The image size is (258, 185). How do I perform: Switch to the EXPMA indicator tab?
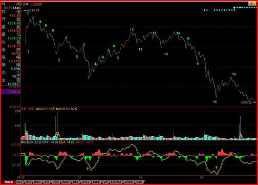point(116,182)
